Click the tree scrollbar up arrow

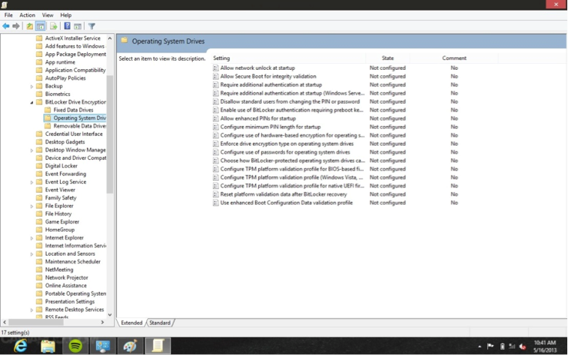click(110, 38)
